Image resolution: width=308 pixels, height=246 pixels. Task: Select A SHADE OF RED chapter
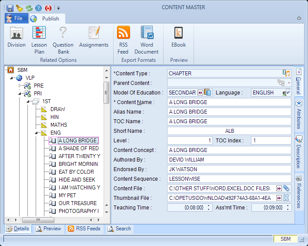pyautogui.click(x=78, y=148)
